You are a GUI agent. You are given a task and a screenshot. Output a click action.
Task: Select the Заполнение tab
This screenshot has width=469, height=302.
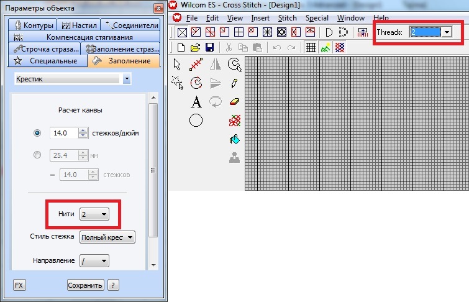124,61
